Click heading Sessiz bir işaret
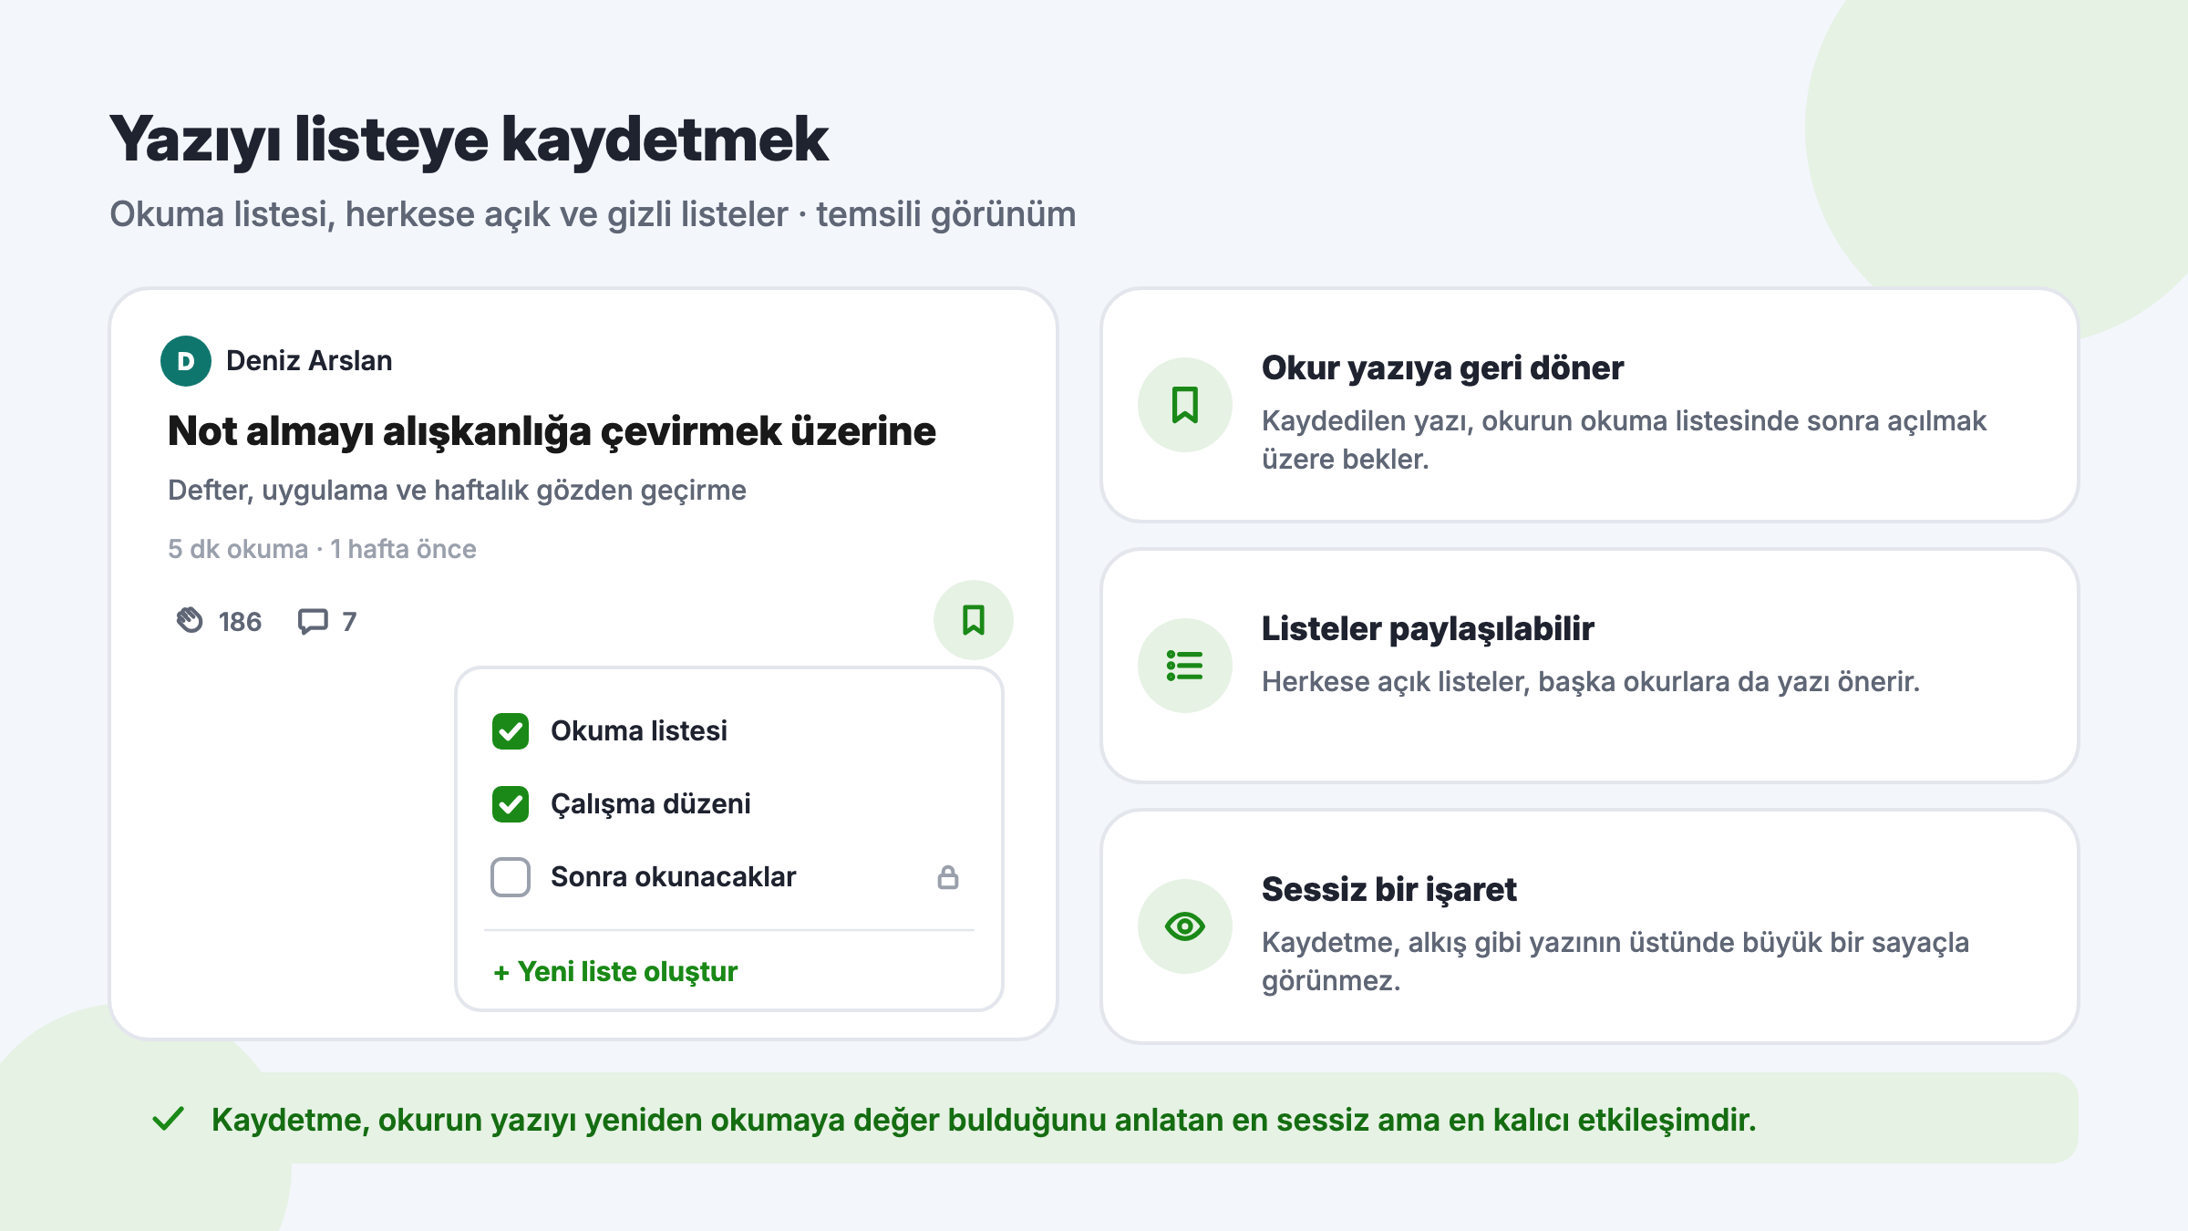2188x1231 pixels. [1389, 890]
